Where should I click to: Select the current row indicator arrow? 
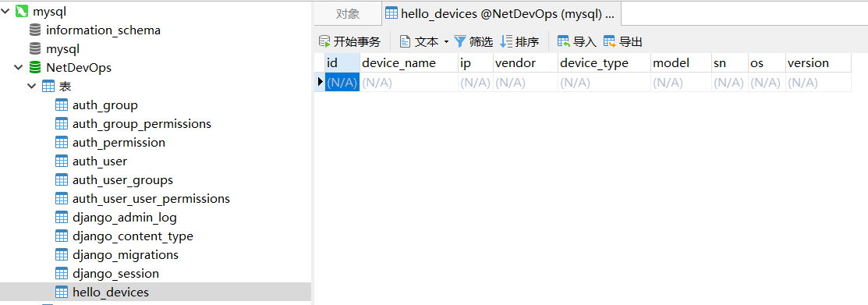(320, 83)
